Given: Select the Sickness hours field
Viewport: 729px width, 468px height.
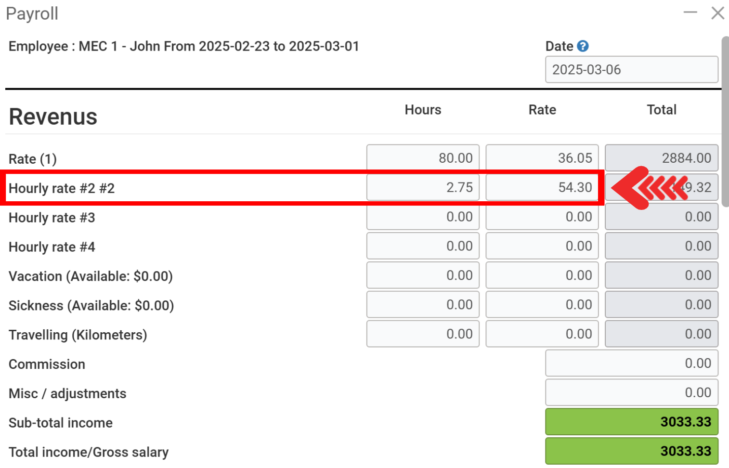Looking at the screenshot, I should pyautogui.click(x=423, y=305).
